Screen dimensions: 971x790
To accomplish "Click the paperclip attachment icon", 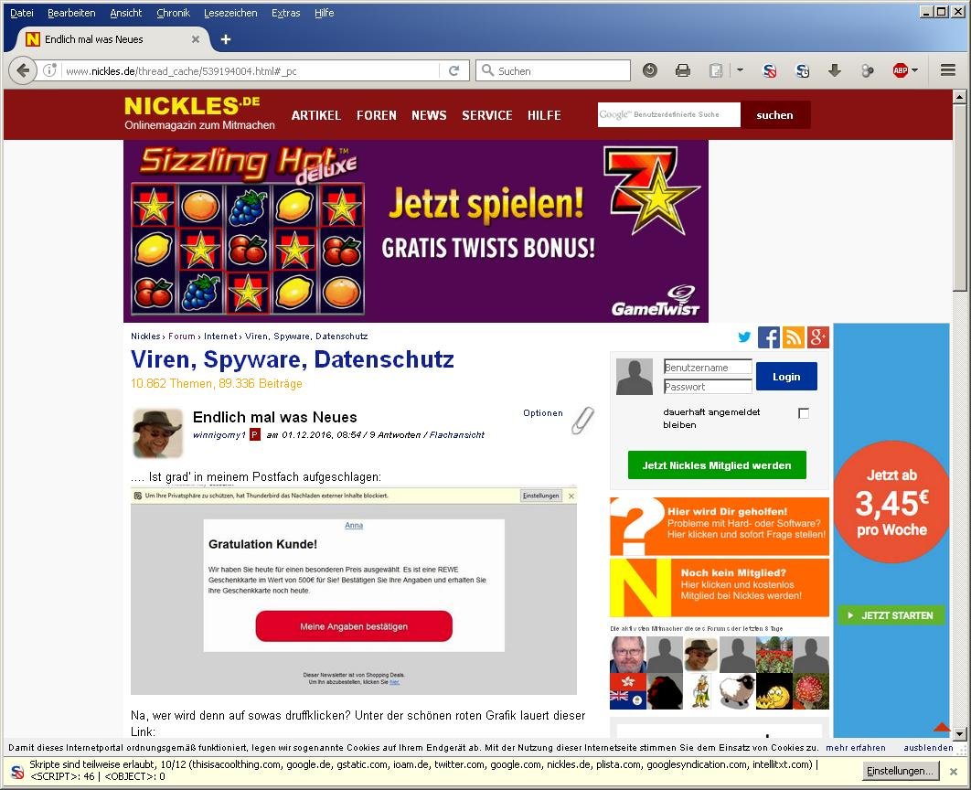I will [x=582, y=421].
